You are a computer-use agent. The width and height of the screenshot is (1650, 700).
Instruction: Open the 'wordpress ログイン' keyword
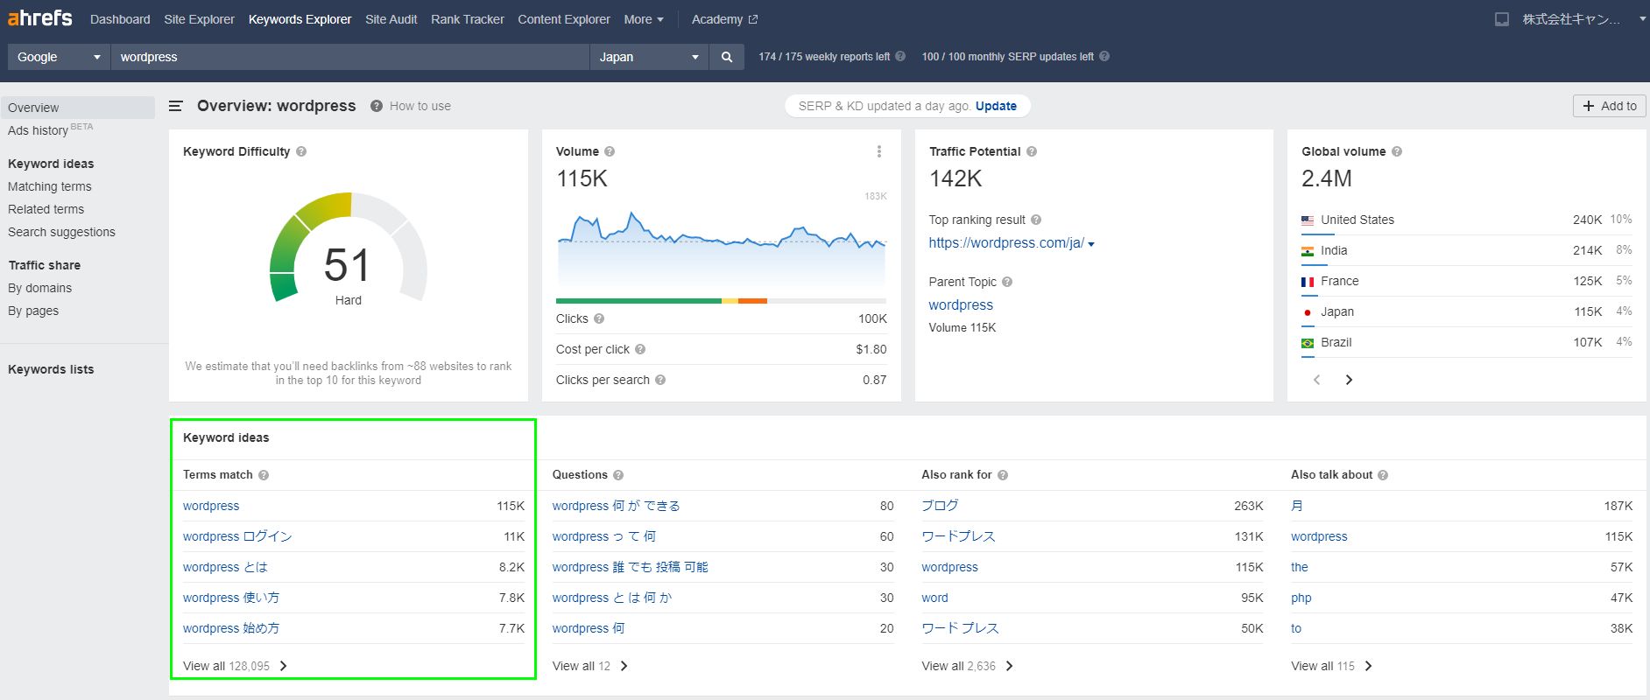237,536
